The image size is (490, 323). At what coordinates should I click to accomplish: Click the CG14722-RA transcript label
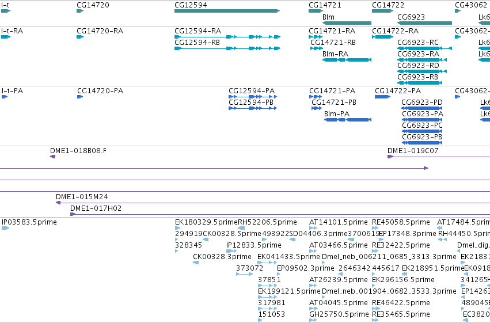click(396, 31)
